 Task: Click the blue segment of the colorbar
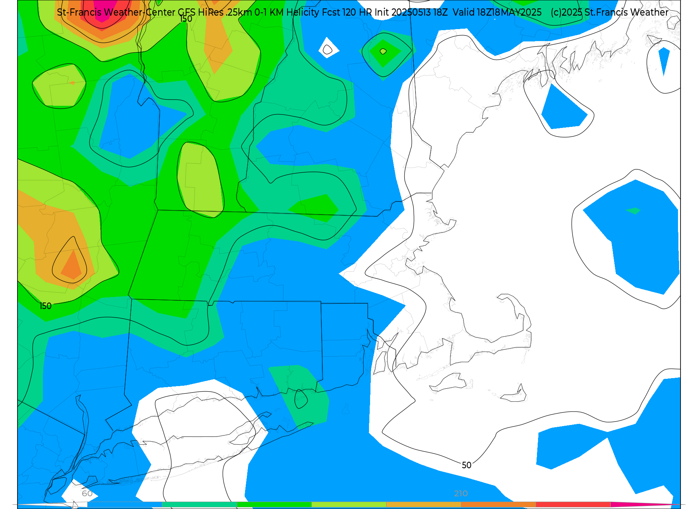(x=125, y=505)
